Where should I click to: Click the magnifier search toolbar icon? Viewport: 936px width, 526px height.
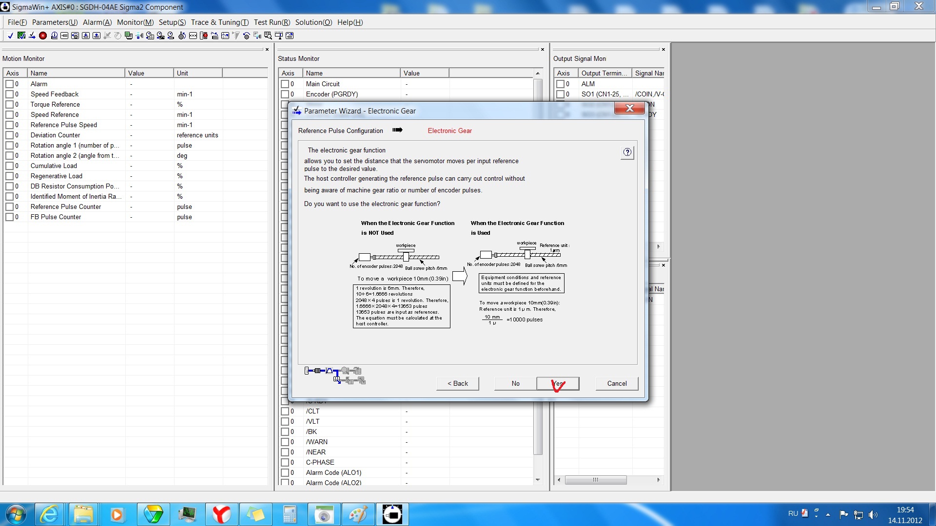click(268, 36)
